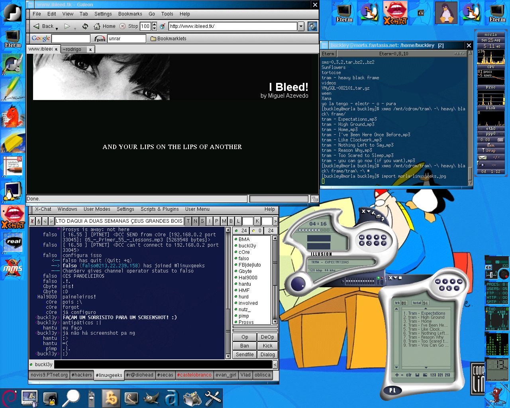
Task: Expand the Back button history arrow
Action: pyautogui.click(x=57, y=29)
